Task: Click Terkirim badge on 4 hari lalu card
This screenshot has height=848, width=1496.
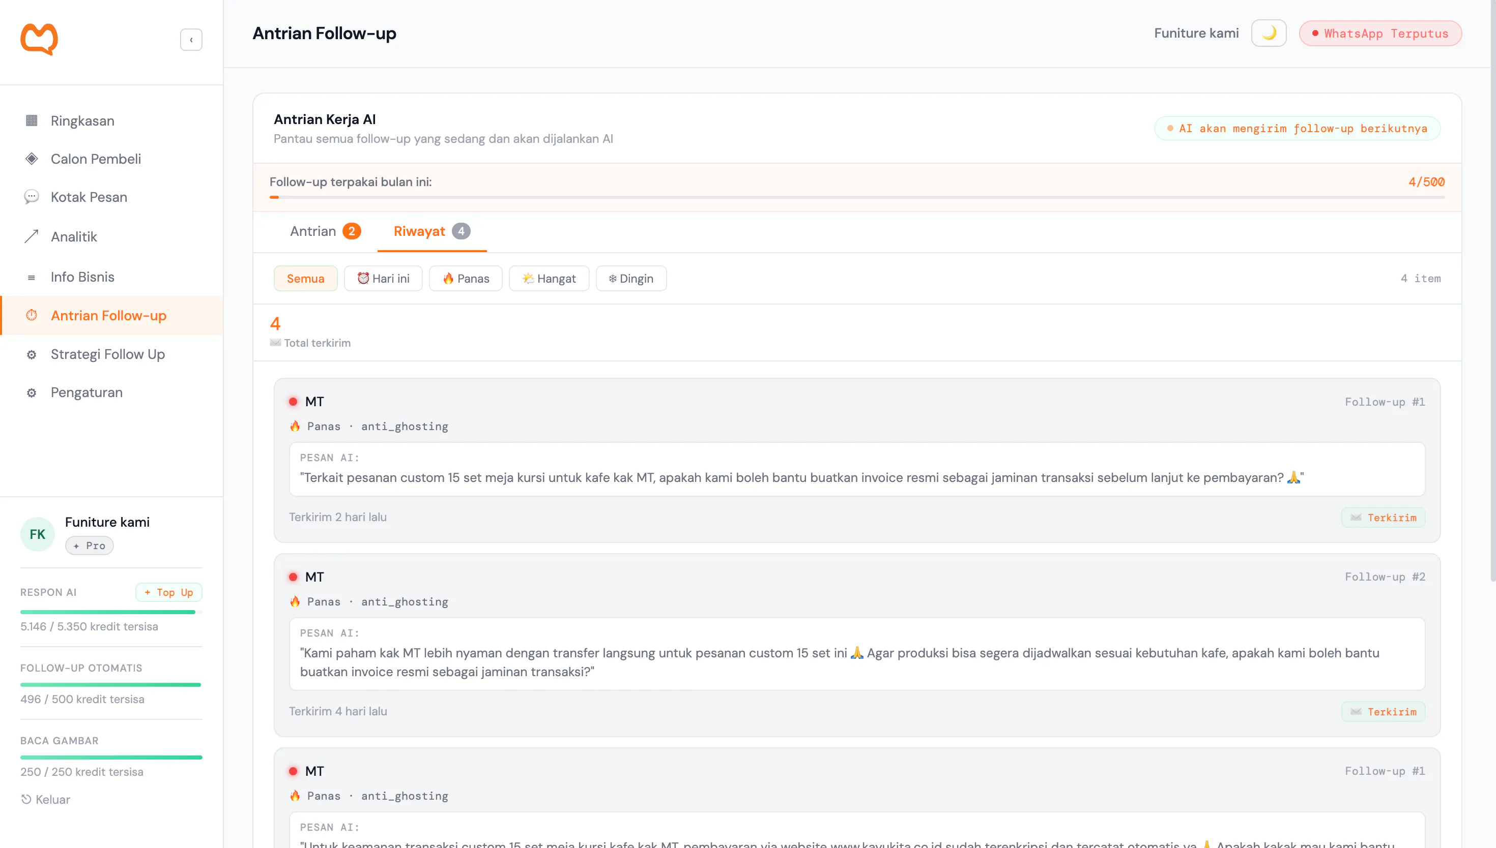Action: click(x=1383, y=711)
